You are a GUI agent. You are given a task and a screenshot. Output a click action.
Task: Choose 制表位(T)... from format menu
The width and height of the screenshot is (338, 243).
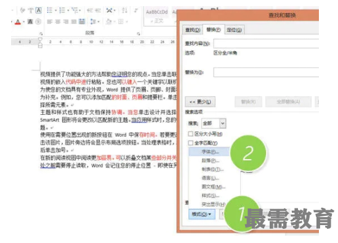(212, 169)
